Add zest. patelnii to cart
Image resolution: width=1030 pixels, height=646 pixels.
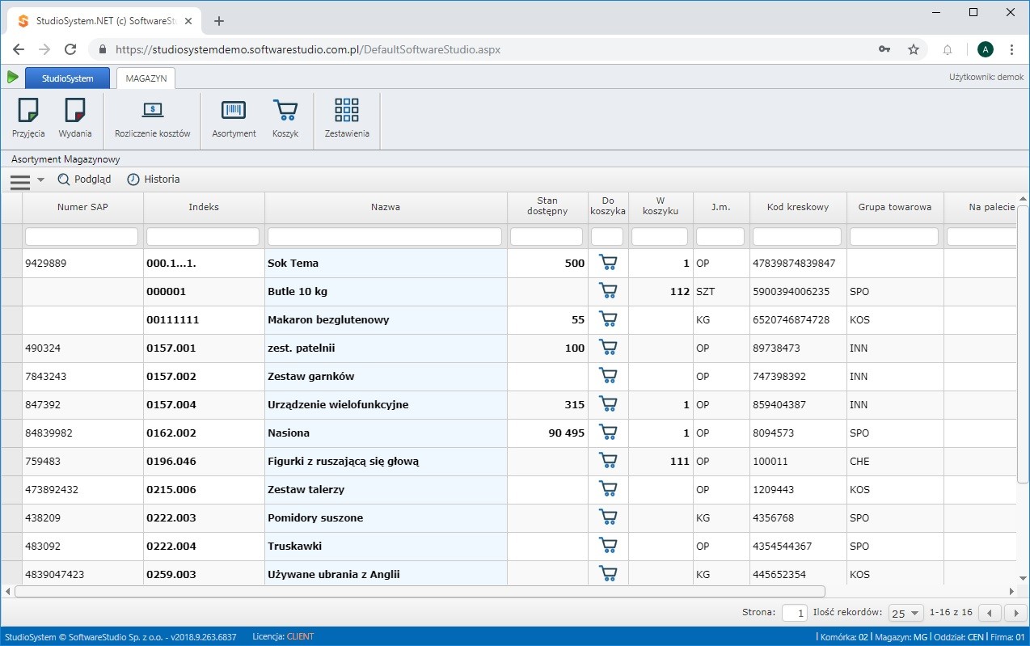[608, 348]
